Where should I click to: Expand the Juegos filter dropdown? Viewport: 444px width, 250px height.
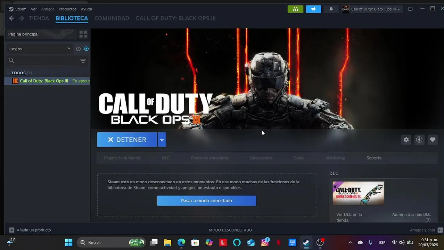(39, 49)
